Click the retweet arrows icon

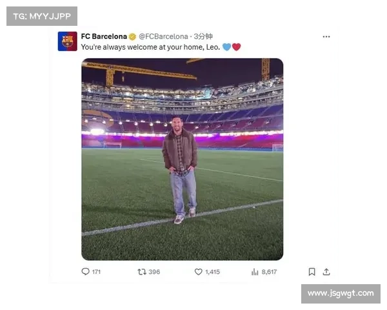click(142, 272)
